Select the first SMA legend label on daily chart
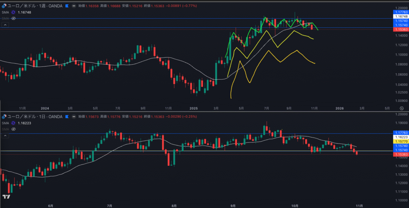Screen dimensions: 409x208 (x=6, y=123)
